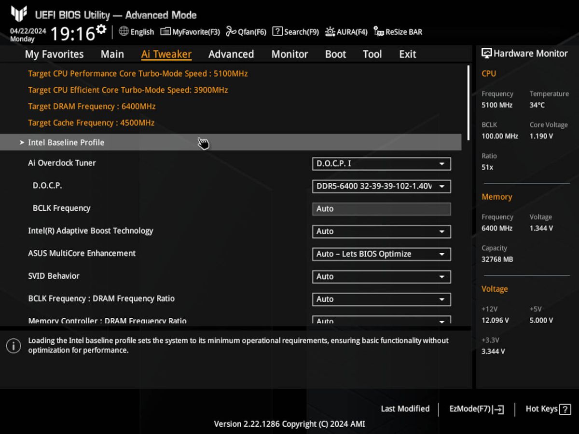
Task: Open the Ai Overclock Tuner dropdown
Action: pos(381,164)
